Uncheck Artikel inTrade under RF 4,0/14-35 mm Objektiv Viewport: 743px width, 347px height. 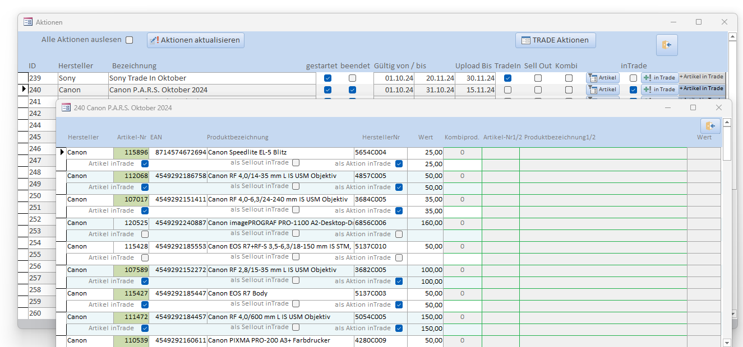[x=145, y=187]
